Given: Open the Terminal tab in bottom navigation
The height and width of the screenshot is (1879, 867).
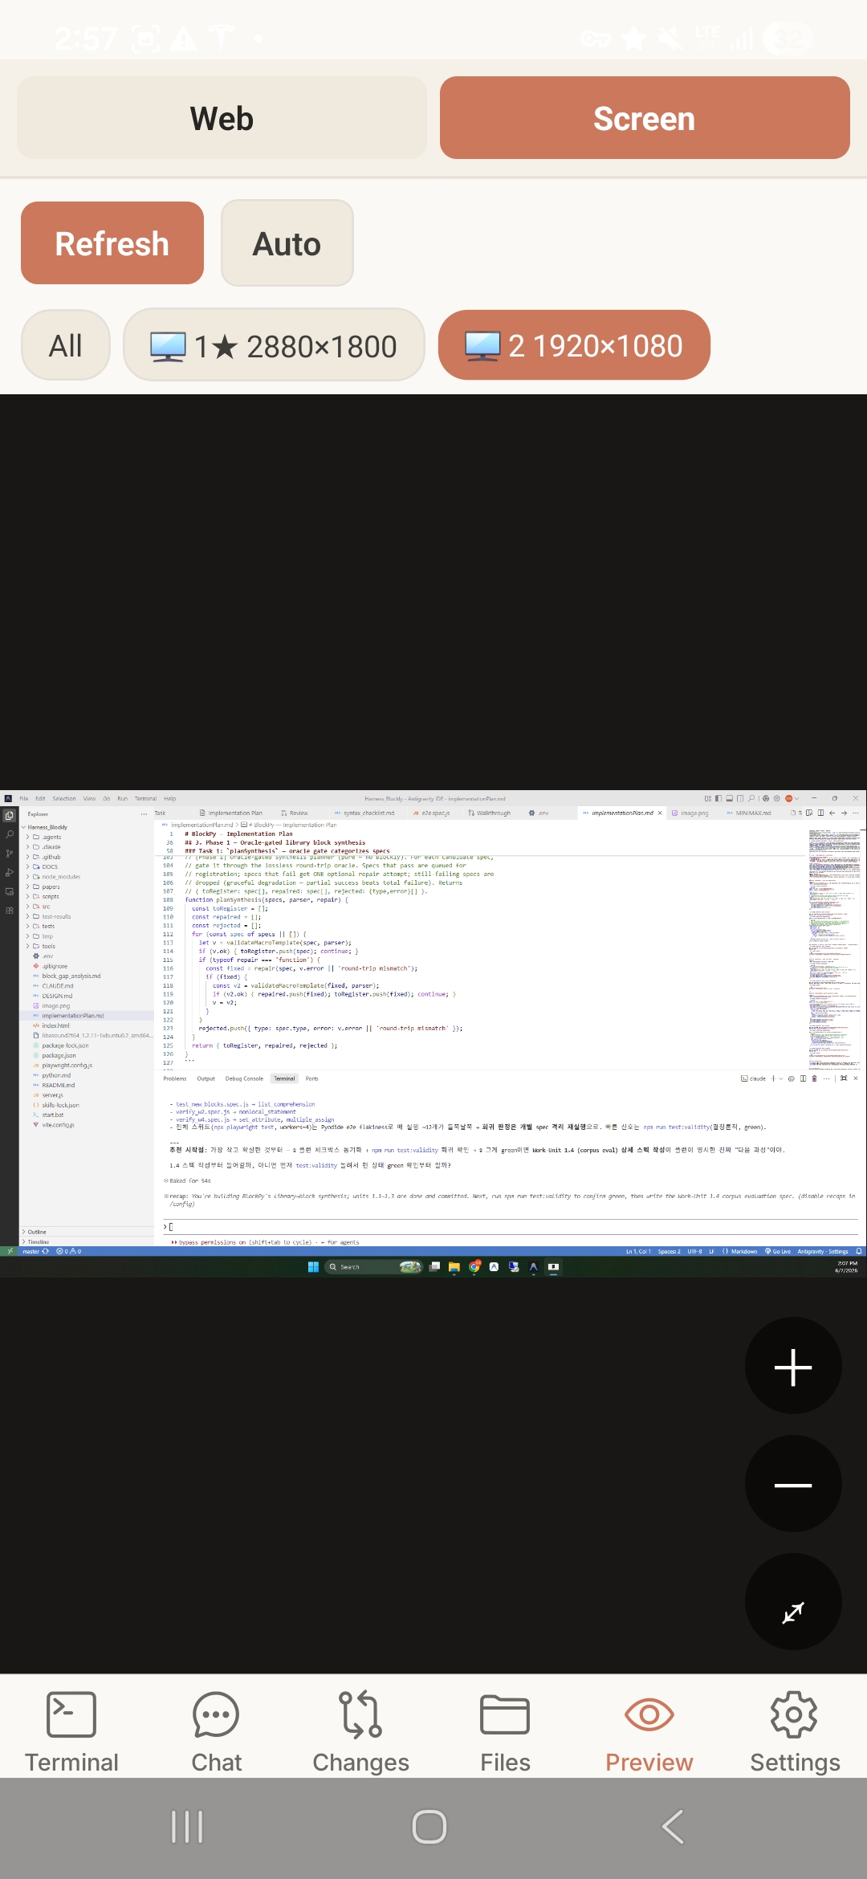Looking at the screenshot, I should (71, 1733).
